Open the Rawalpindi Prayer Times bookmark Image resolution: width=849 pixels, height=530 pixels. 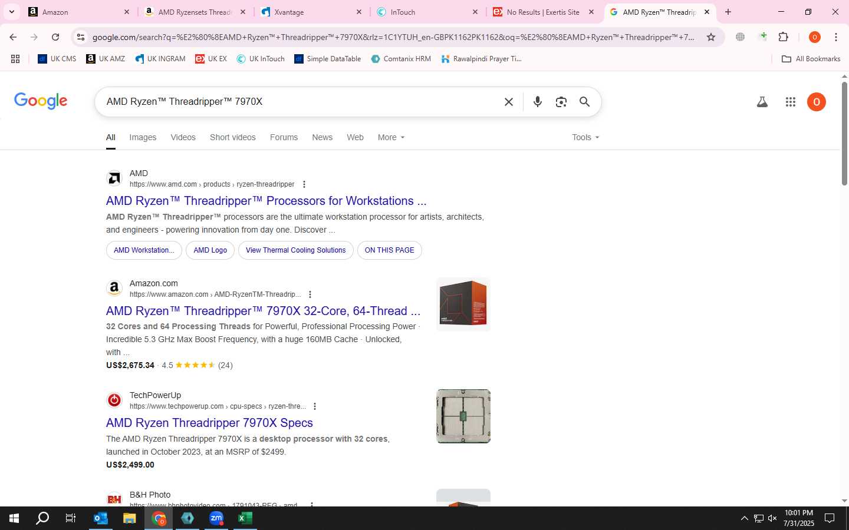click(x=482, y=59)
